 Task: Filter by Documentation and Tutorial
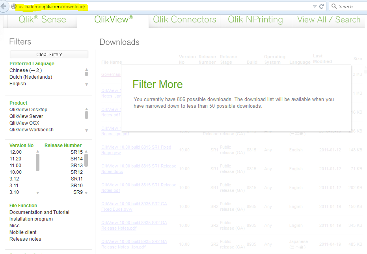point(39,212)
